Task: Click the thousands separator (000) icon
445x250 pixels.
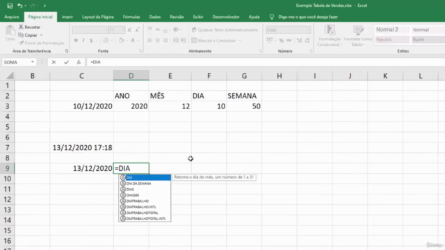Action: 289,40
